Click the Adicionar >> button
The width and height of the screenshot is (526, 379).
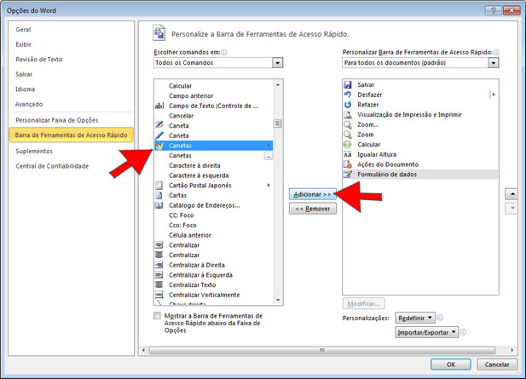point(312,194)
